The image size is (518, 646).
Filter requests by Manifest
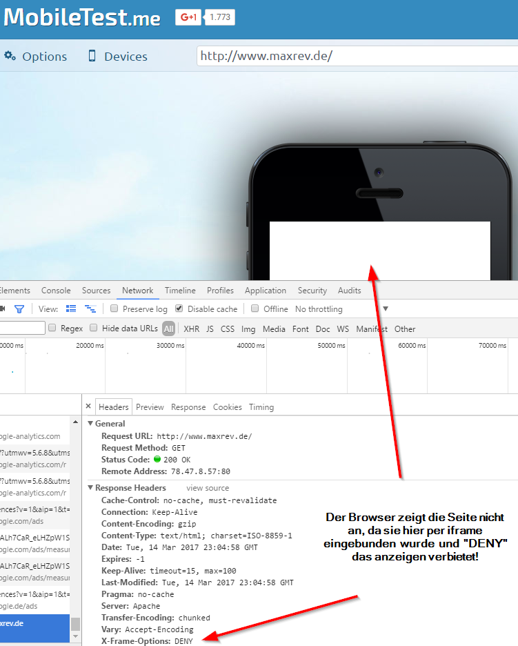point(372,329)
